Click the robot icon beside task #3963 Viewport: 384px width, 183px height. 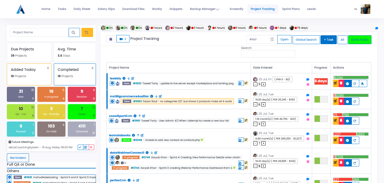pyautogui.click(x=117, y=101)
